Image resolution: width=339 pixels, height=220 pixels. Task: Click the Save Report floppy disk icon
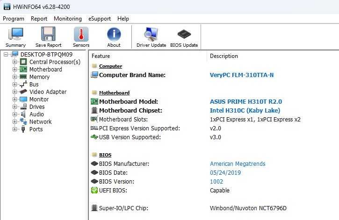pos(48,34)
